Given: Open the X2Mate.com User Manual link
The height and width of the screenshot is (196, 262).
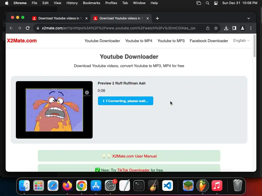Looking at the screenshot, I should pyautogui.click(x=134, y=156).
